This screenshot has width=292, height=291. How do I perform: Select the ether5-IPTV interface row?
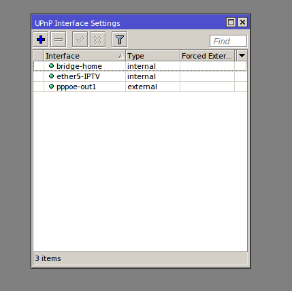tap(140, 76)
